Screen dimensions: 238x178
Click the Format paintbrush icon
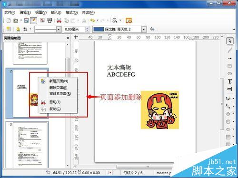pos(84,20)
